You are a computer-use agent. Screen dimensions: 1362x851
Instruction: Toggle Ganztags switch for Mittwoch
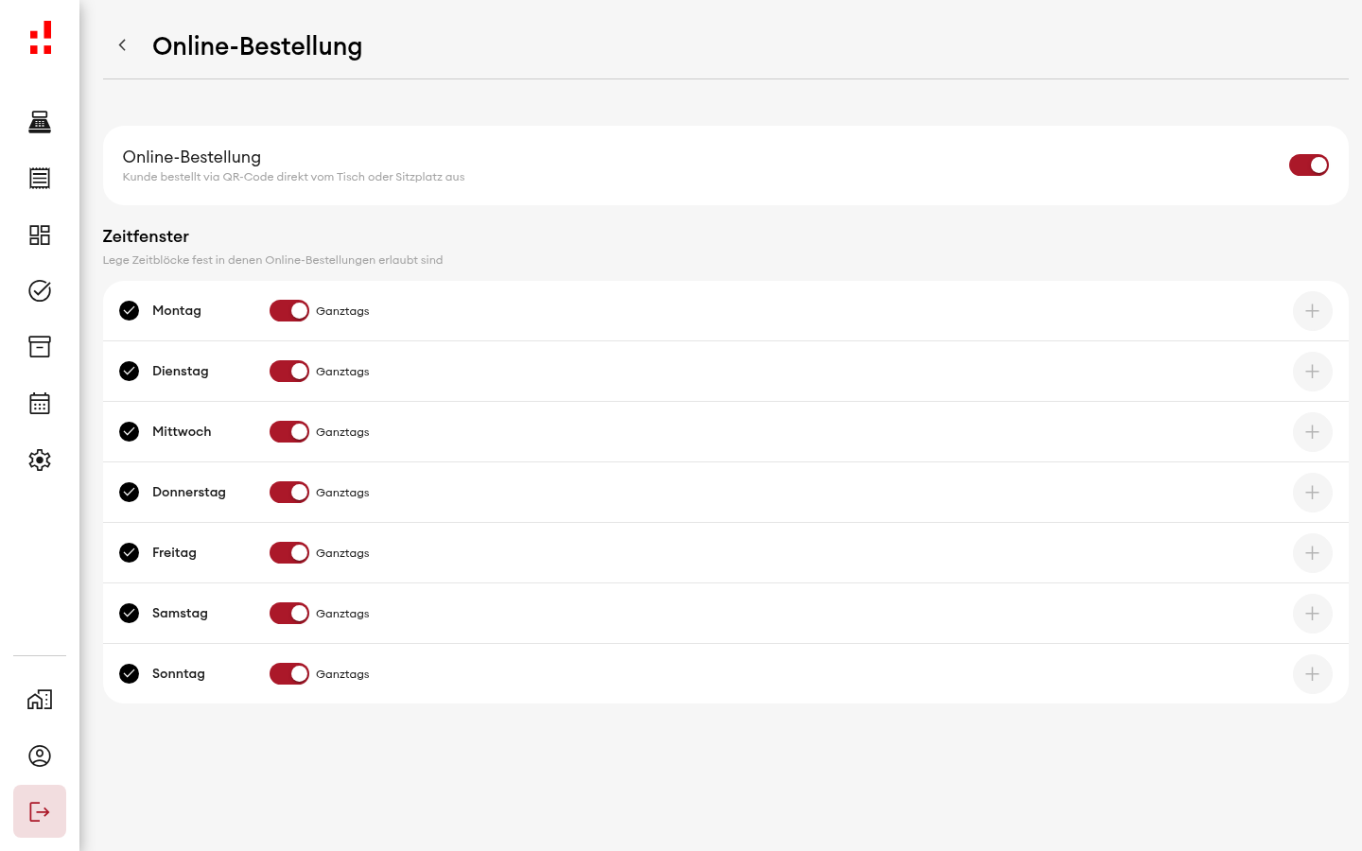click(x=289, y=432)
